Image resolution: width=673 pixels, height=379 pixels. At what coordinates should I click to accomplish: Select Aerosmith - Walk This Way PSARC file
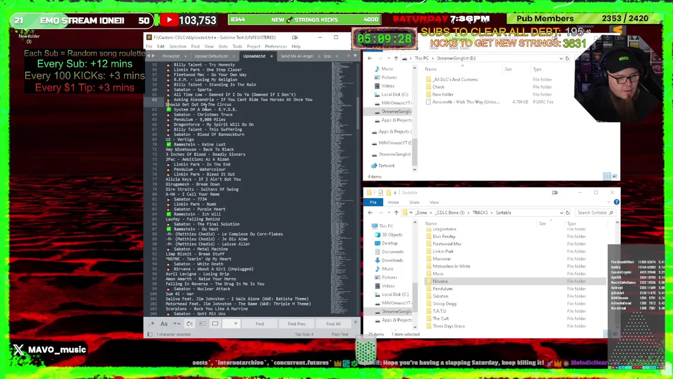[x=465, y=102]
